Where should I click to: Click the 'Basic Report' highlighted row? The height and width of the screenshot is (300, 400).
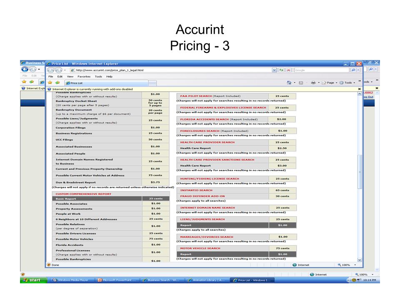[x=111, y=199]
